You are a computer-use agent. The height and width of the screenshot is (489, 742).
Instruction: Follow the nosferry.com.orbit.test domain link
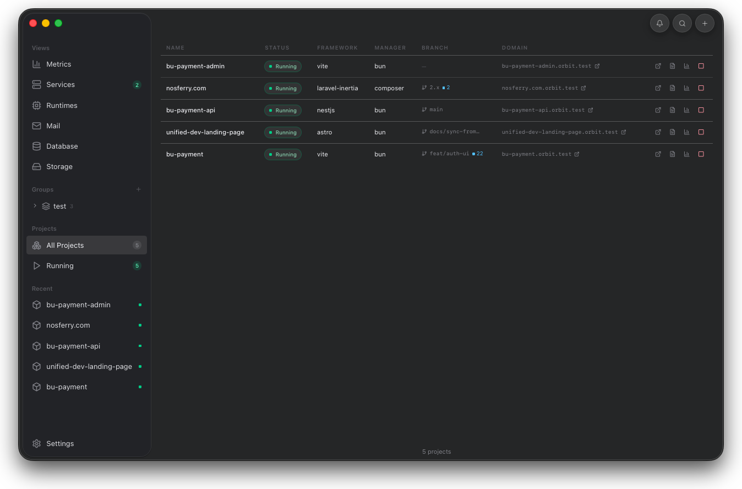(x=544, y=88)
